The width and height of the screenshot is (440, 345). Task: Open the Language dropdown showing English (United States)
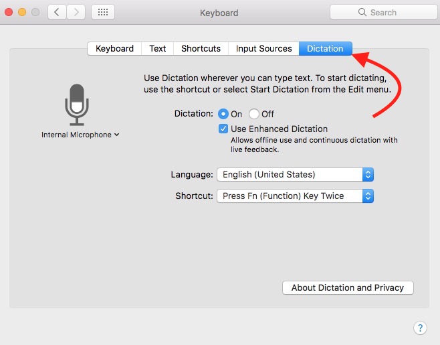pos(295,174)
